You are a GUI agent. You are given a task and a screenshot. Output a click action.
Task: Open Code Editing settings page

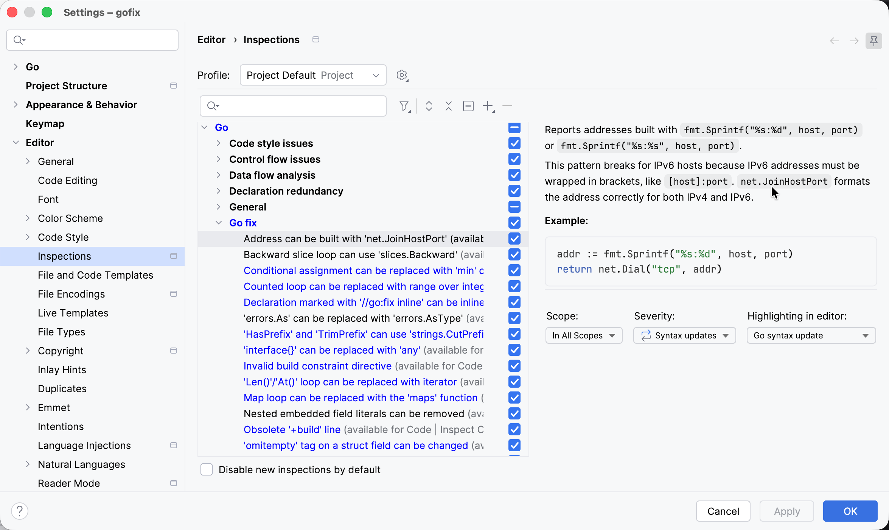coord(67,180)
